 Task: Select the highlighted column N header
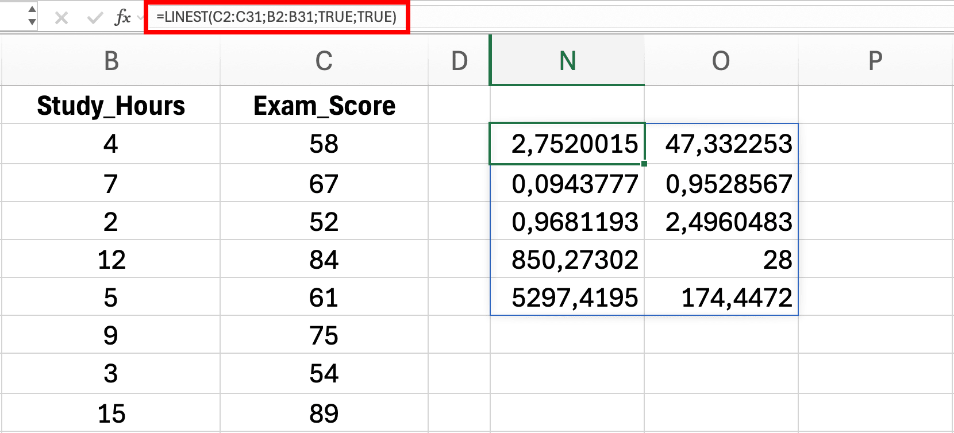(x=567, y=60)
